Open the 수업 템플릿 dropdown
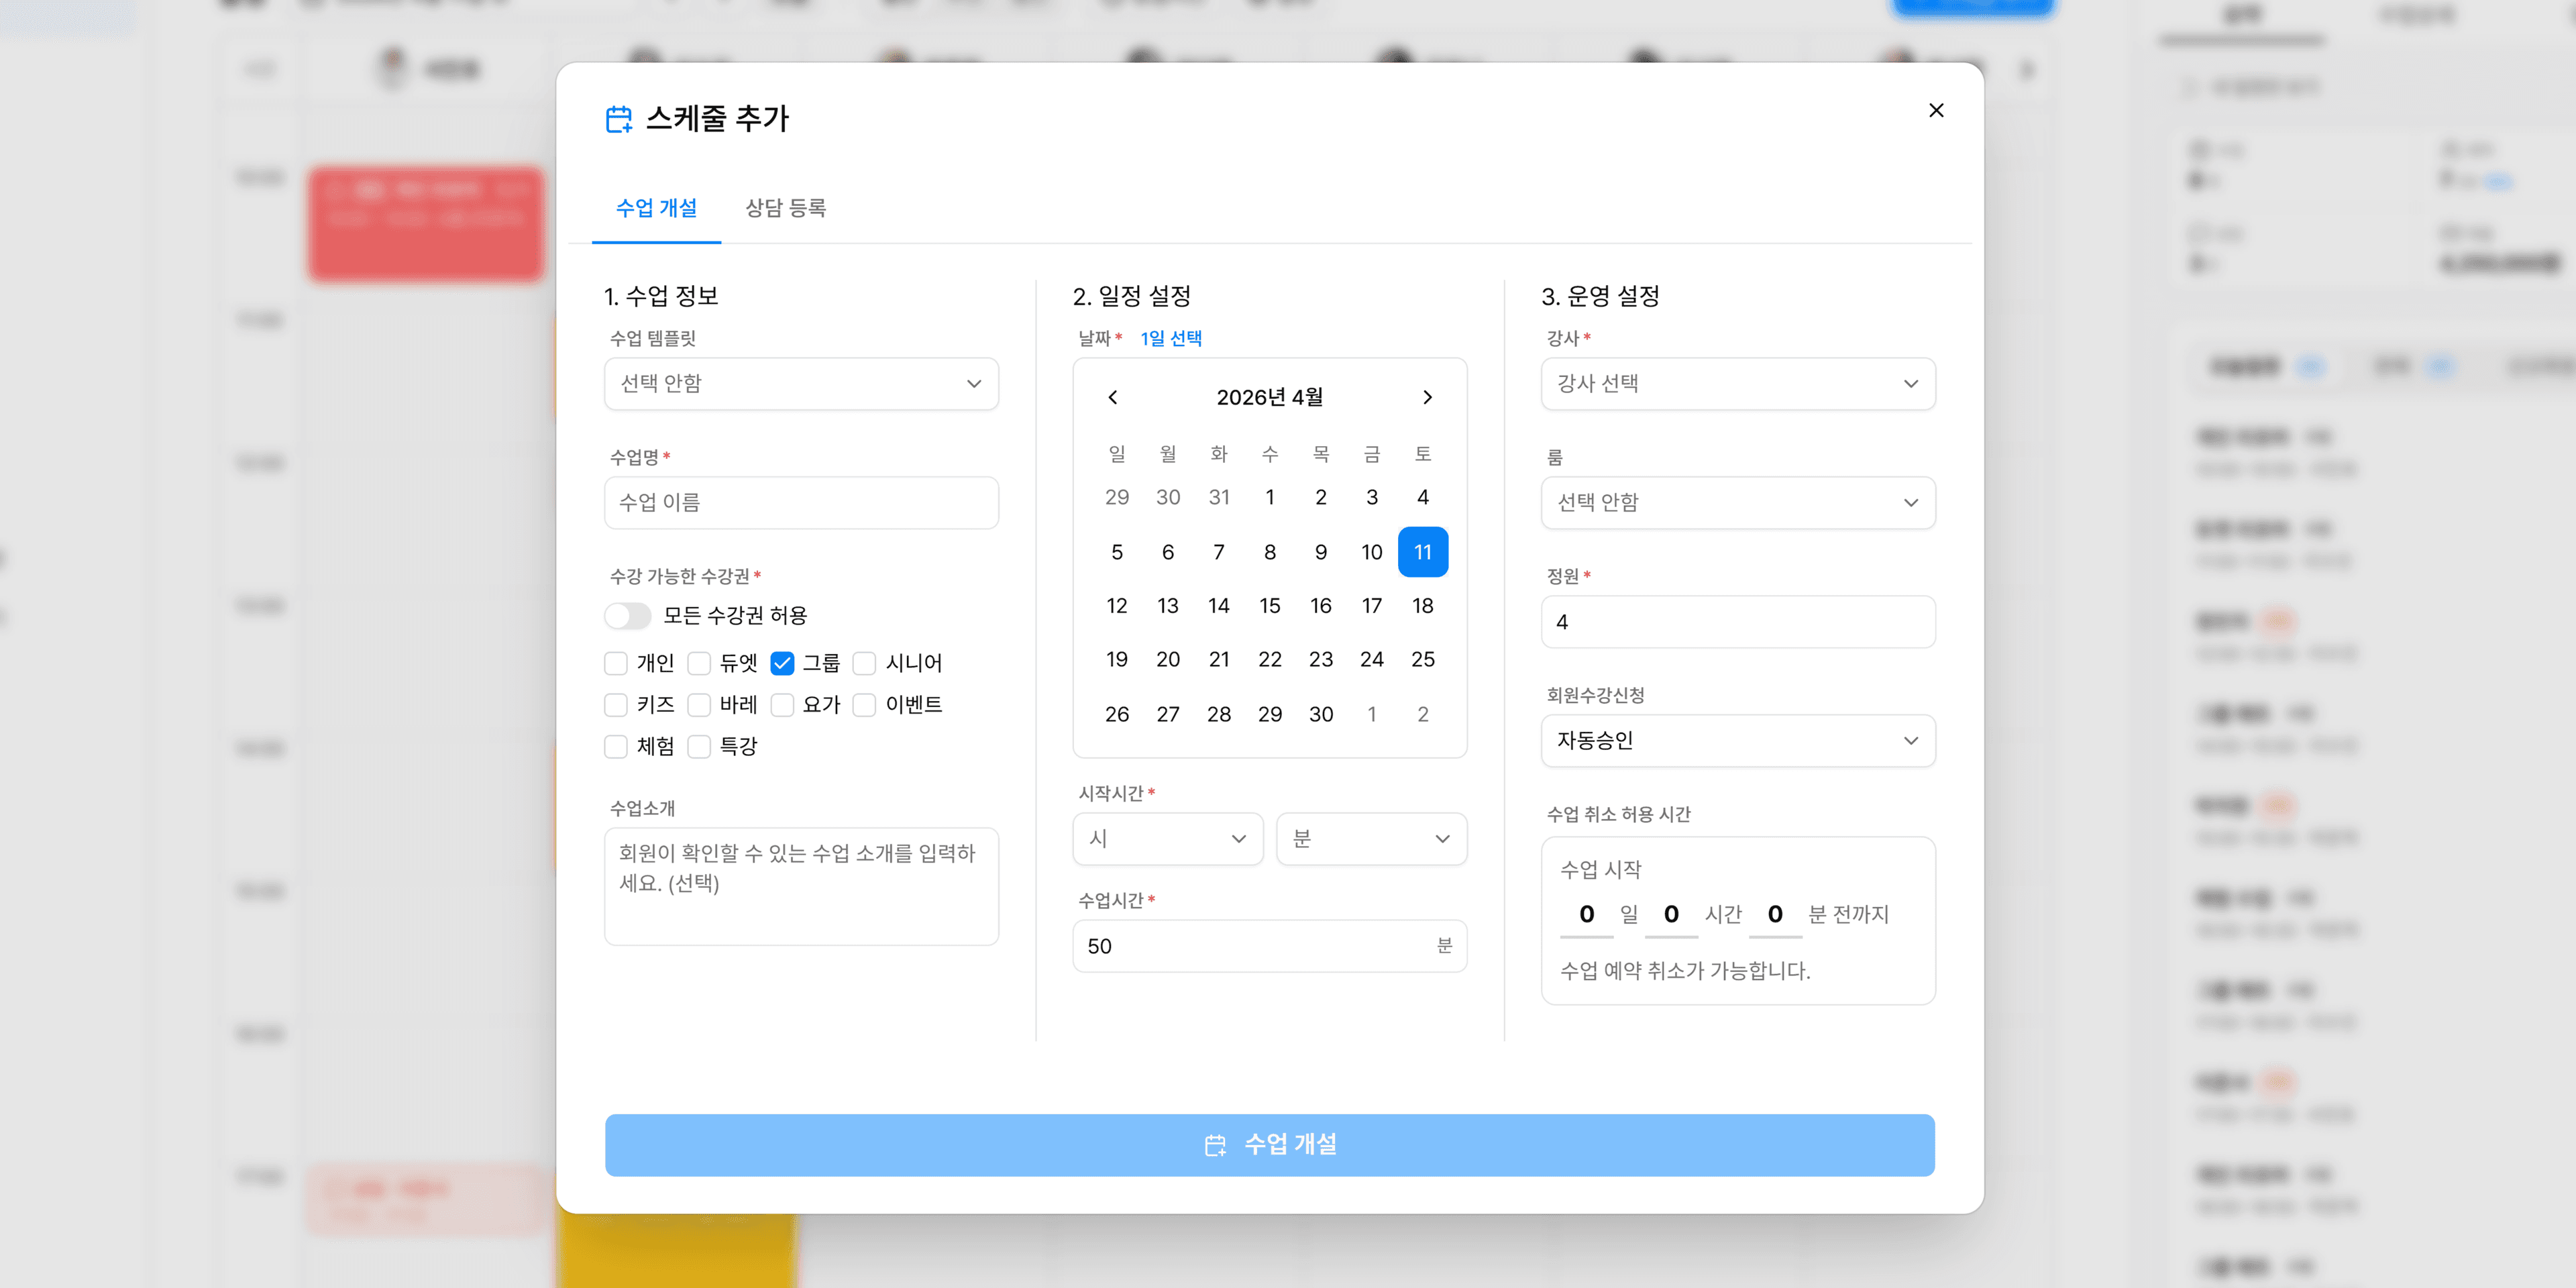The width and height of the screenshot is (2576, 1288). (x=800, y=384)
